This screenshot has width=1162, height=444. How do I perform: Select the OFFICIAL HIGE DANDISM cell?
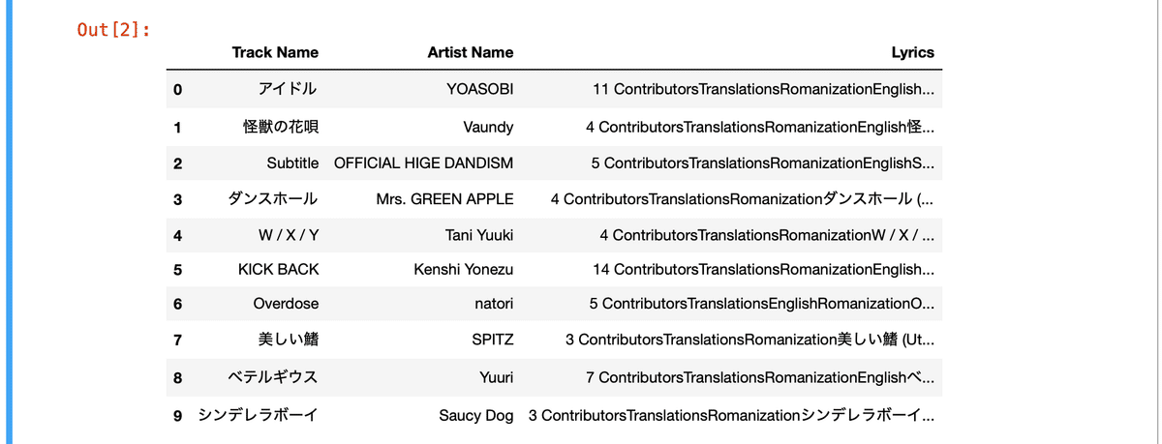pyautogui.click(x=423, y=163)
